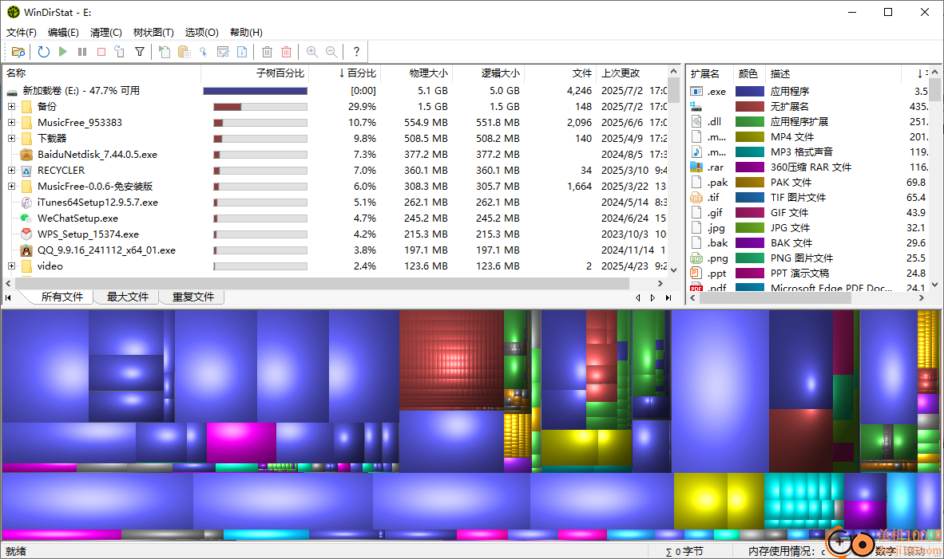The image size is (944, 559).
Task: Click the zoom in magnifier icon
Action: pyautogui.click(x=311, y=52)
